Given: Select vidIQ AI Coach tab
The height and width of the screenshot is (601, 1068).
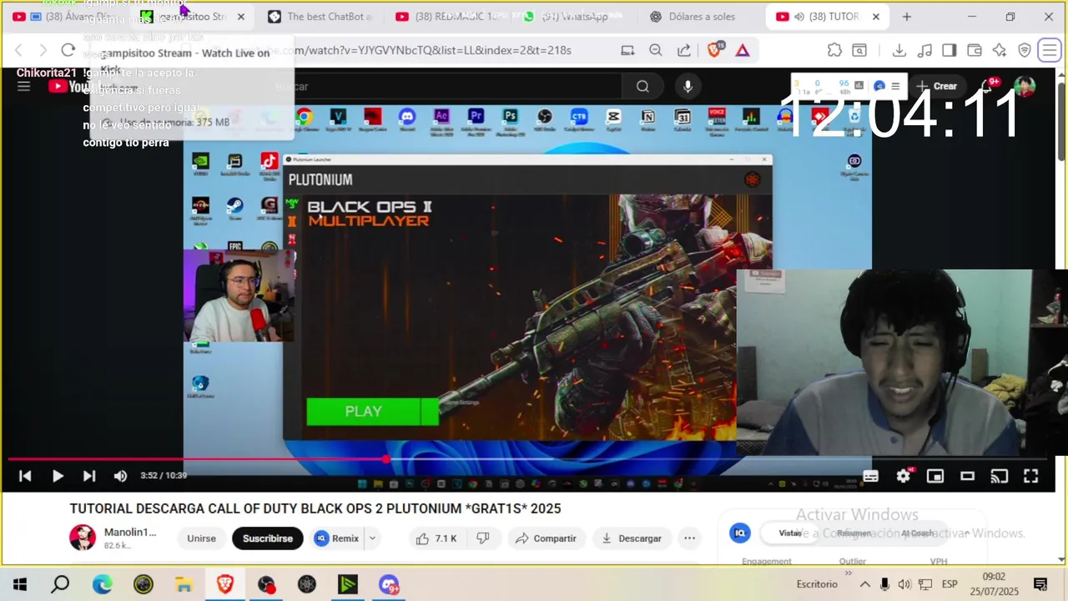Looking at the screenshot, I should [917, 533].
